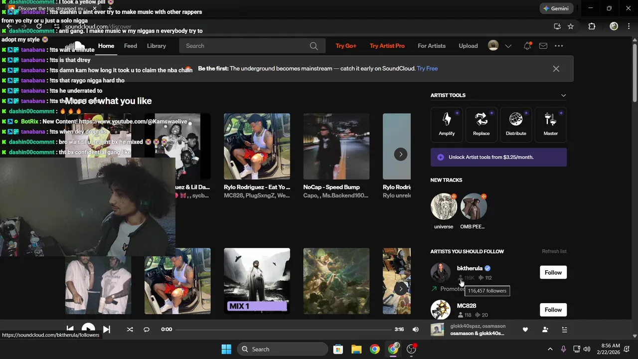Viewport: 638px width, 359px height.
Task: Open the three-dot more menu in header
Action: (x=559, y=46)
